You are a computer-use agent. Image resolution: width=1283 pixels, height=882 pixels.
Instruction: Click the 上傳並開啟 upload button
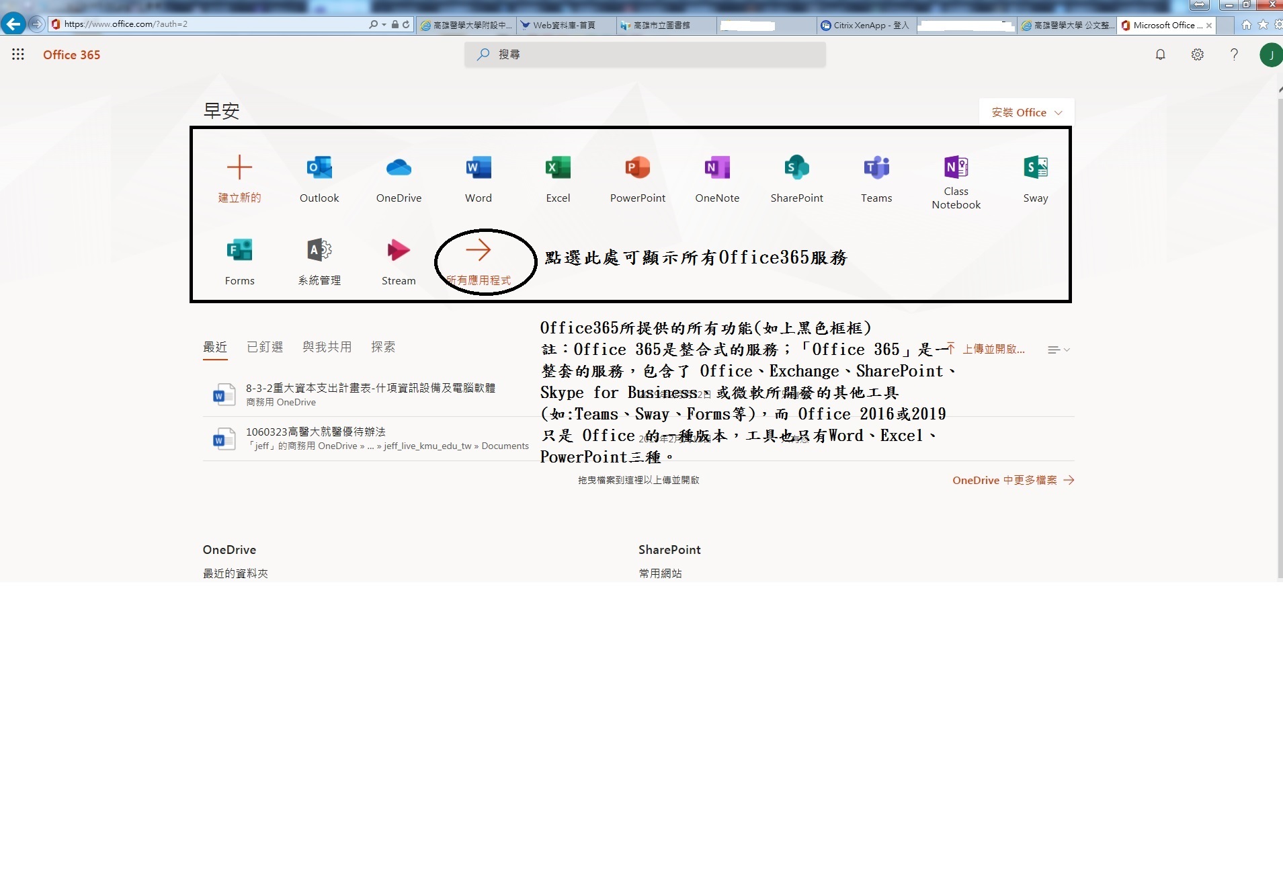pos(987,349)
